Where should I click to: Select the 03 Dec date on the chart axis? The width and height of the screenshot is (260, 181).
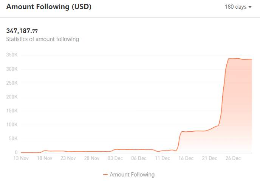tap(115, 158)
